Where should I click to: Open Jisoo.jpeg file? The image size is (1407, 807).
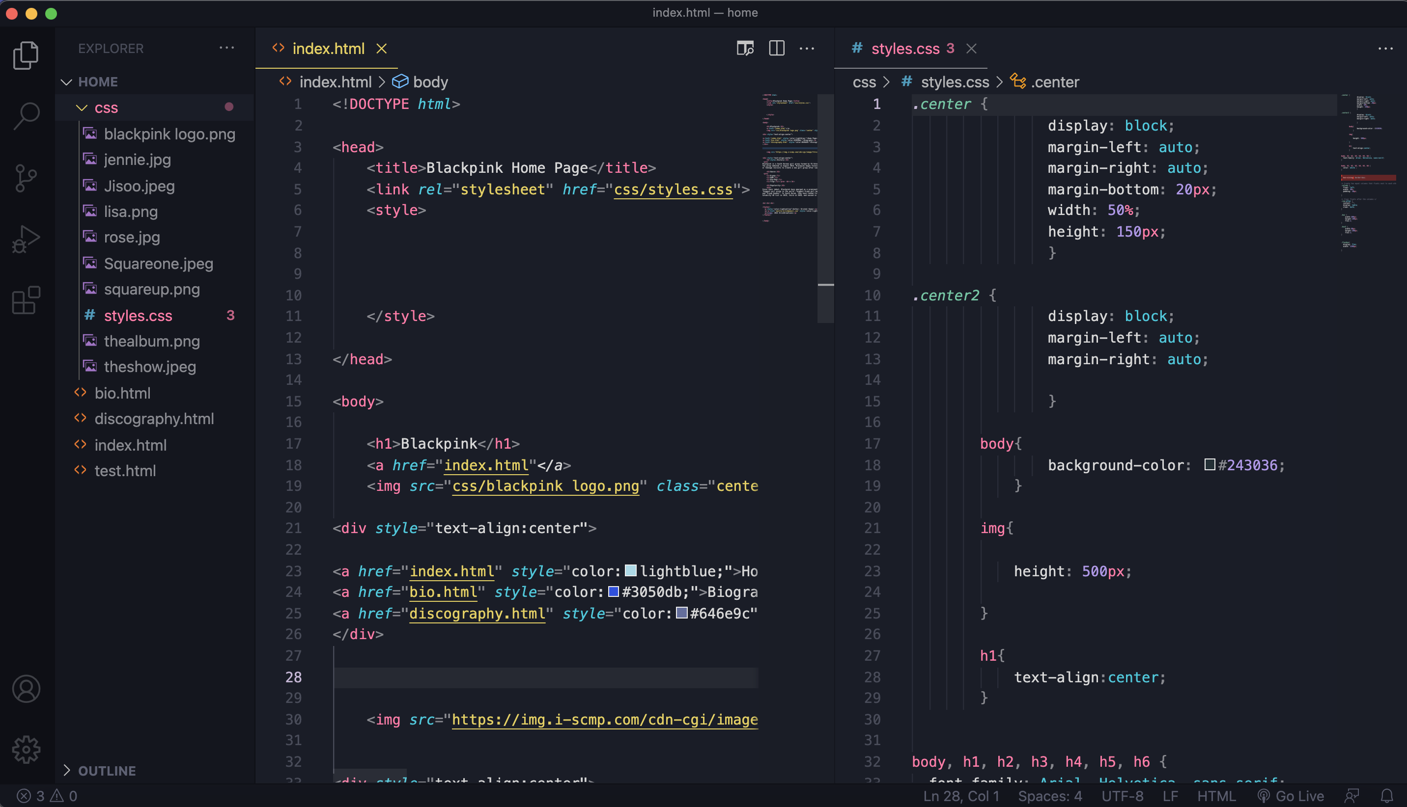[139, 186]
